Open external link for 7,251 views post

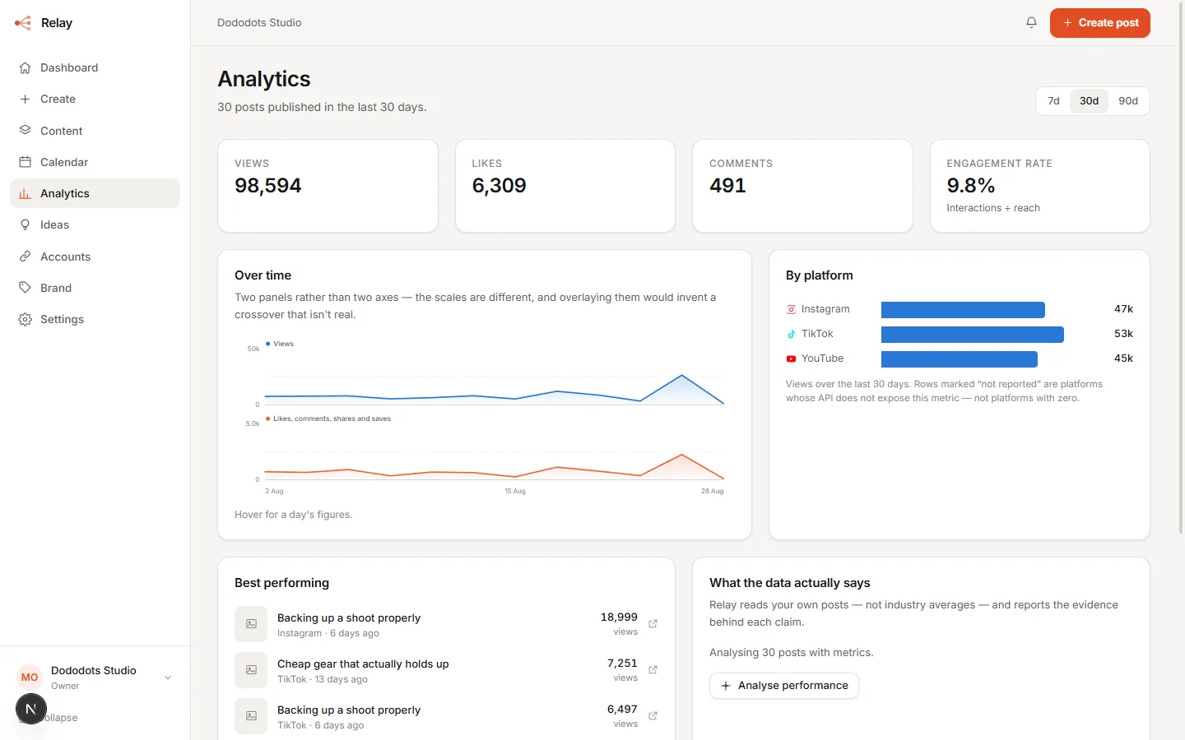tap(653, 670)
